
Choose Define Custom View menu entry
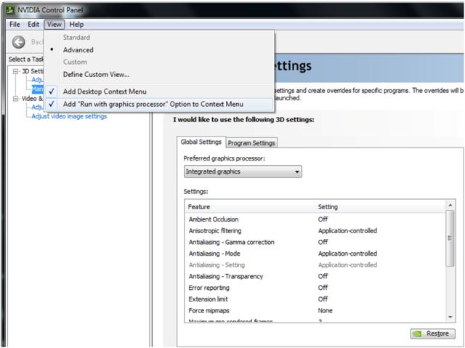click(x=96, y=74)
